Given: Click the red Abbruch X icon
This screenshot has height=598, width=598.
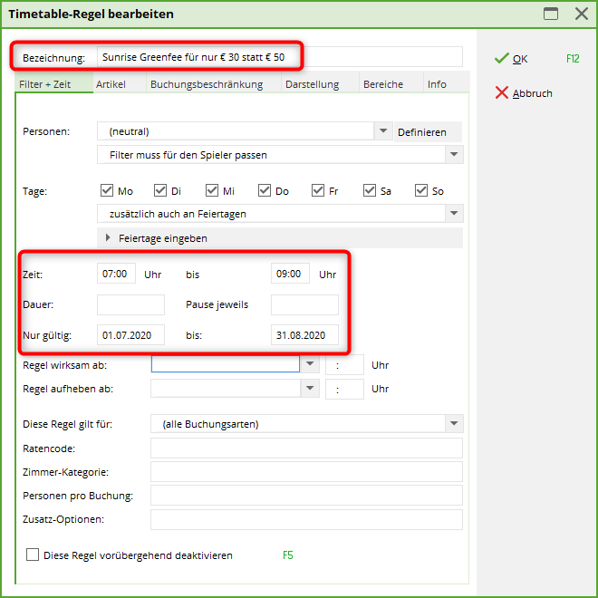Looking at the screenshot, I should tap(501, 93).
